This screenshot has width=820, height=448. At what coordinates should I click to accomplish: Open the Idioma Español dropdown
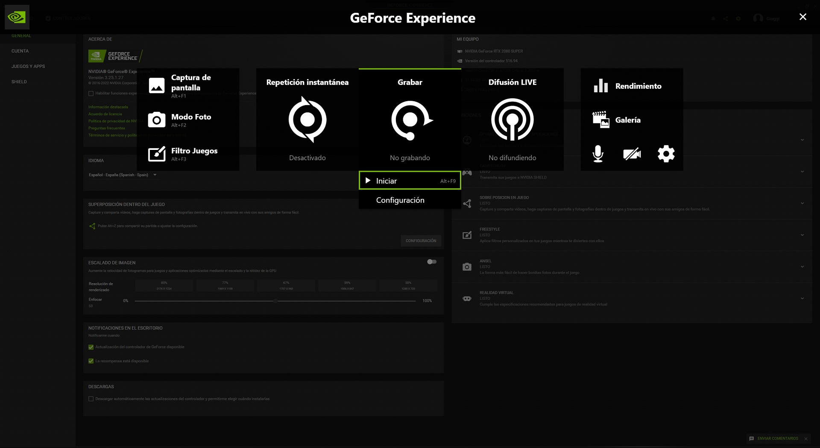pos(123,175)
